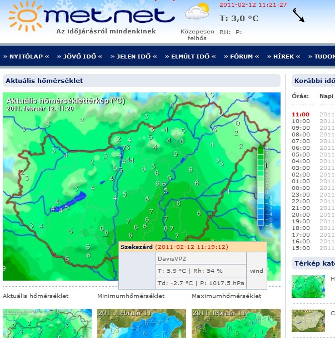The width and height of the screenshot is (335, 338).
Task: Open the NYITÓLAP menu item
Action: tap(26, 56)
